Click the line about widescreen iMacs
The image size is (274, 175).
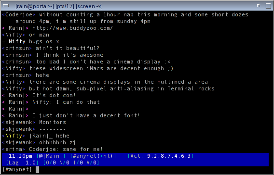88,68
